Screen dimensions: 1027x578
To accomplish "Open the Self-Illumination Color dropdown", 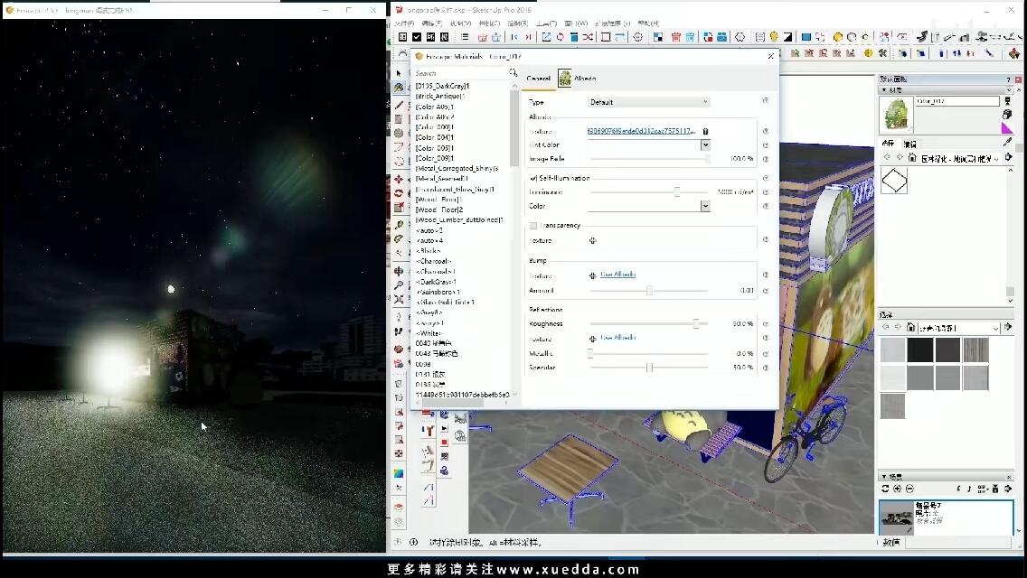I will pyautogui.click(x=705, y=206).
